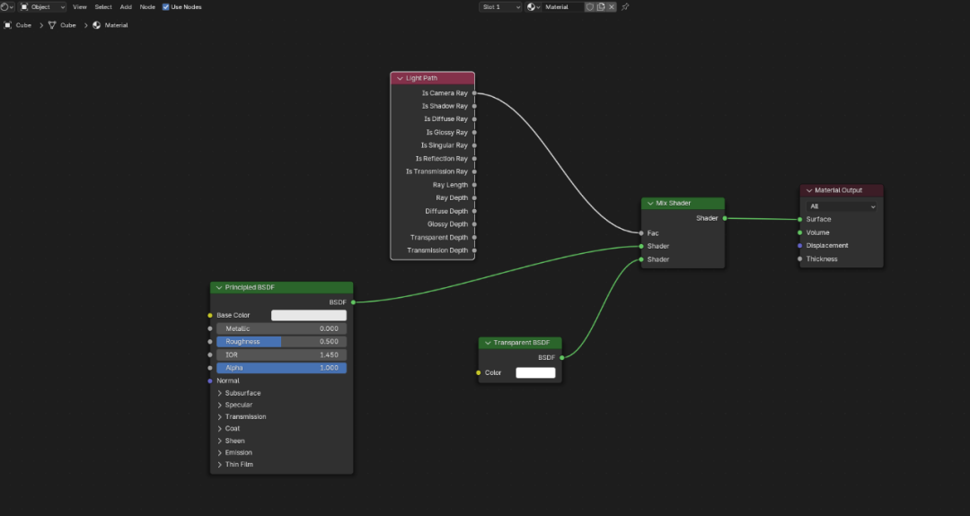Click the Material Output Volume socket
This screenshot has width=970, height=516.
(800, 232)
